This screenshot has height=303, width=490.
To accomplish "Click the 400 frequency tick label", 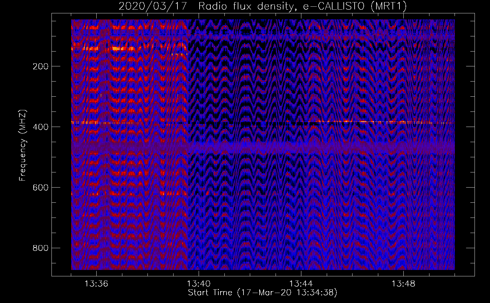I will click(x=41, y=127).
